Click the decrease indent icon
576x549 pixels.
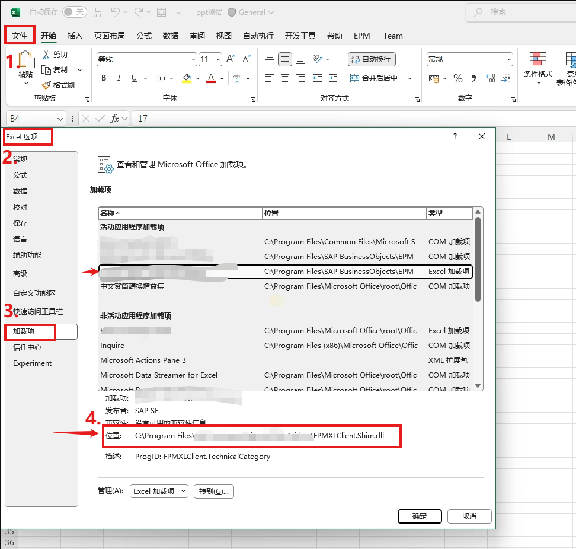click(x=318, y=78)
